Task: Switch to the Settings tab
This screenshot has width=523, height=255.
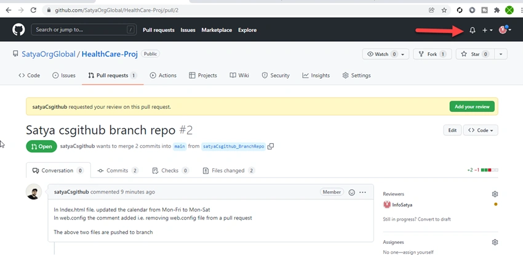Action: tap(356, 76)
